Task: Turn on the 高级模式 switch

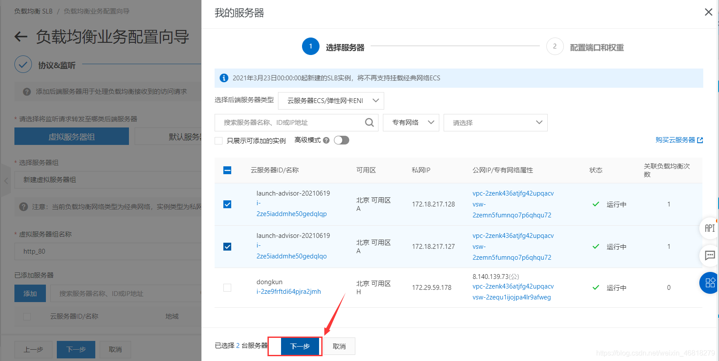Action: click(341, 140)
